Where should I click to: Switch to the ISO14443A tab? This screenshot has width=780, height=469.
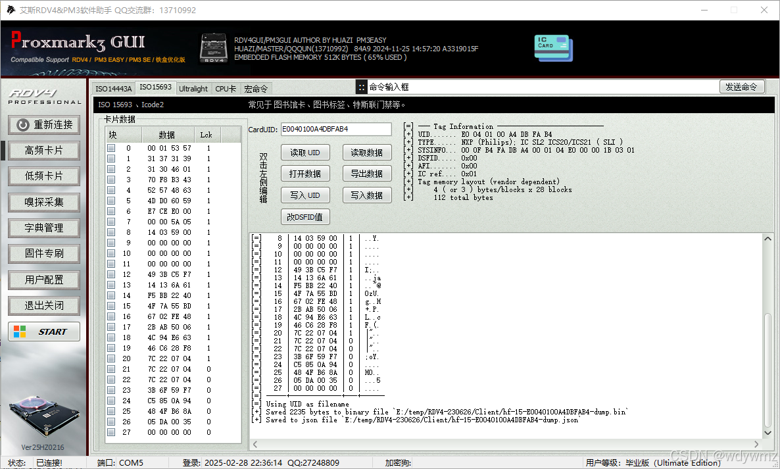[113, 89]
